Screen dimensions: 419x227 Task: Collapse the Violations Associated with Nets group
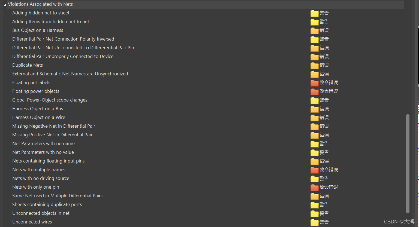click(x=5, y=5)
